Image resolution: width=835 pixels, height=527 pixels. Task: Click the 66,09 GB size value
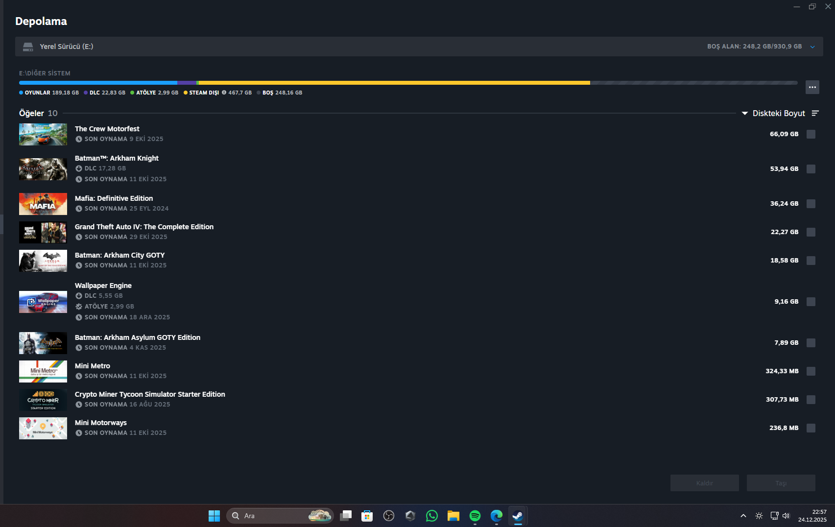click(784, 134)
